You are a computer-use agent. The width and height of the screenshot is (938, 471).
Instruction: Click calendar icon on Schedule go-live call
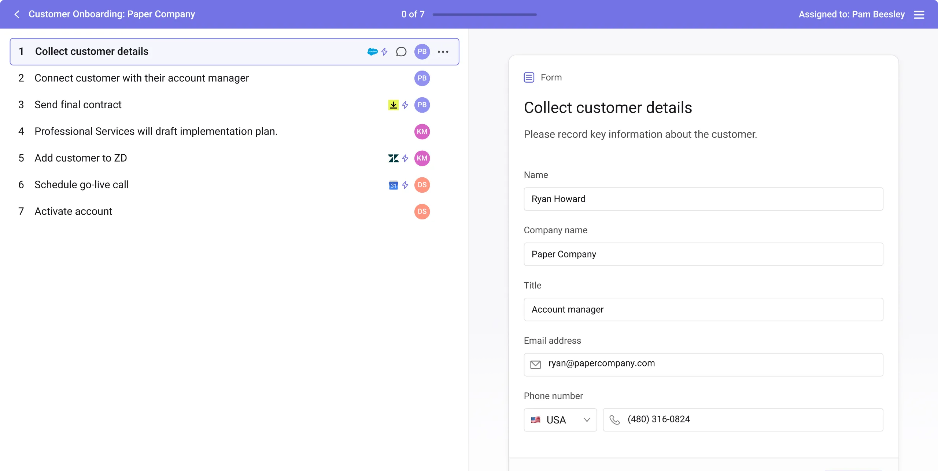(393, 185)
